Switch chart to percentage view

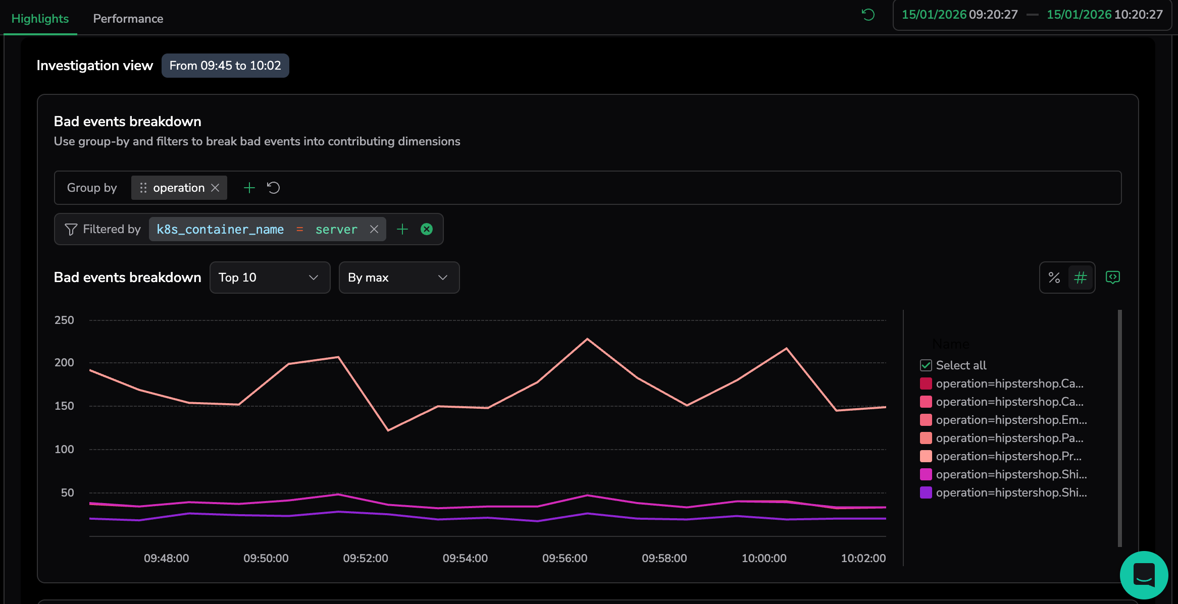click(x=1054, y=278)
